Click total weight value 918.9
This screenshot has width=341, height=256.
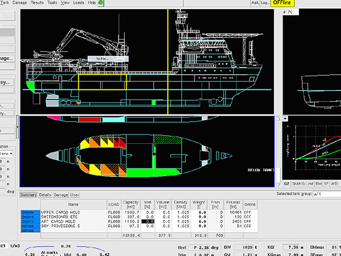199,235
